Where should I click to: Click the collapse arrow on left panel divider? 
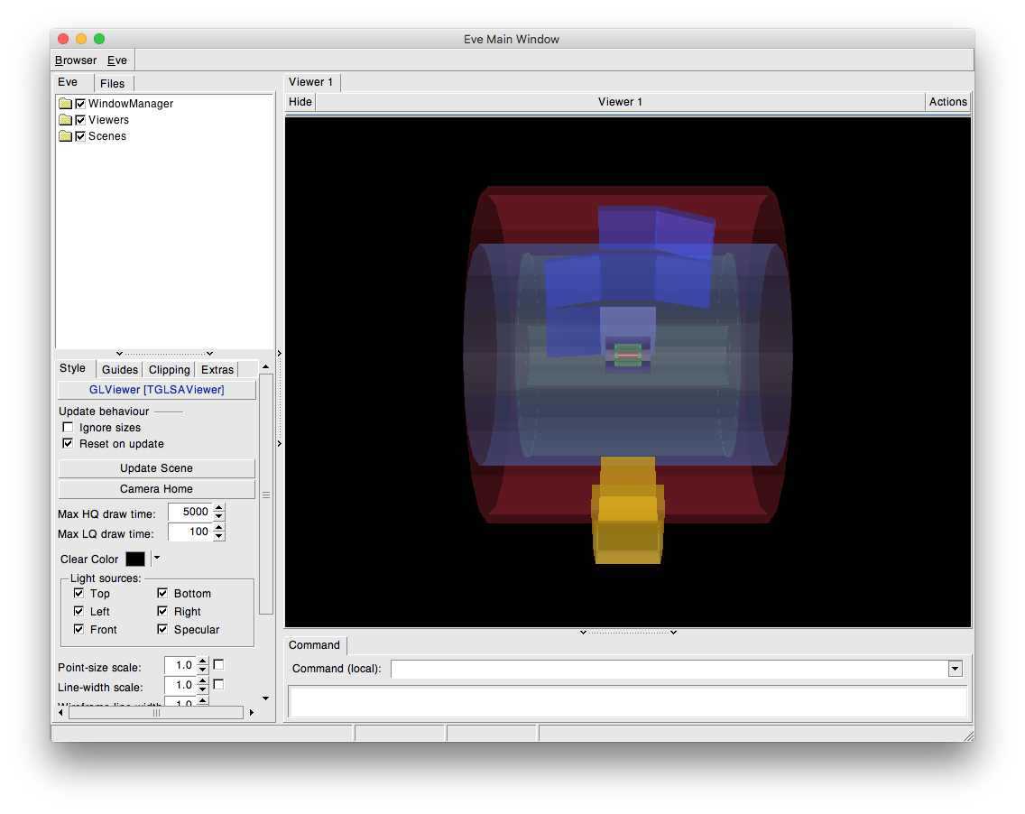point(279,354)
